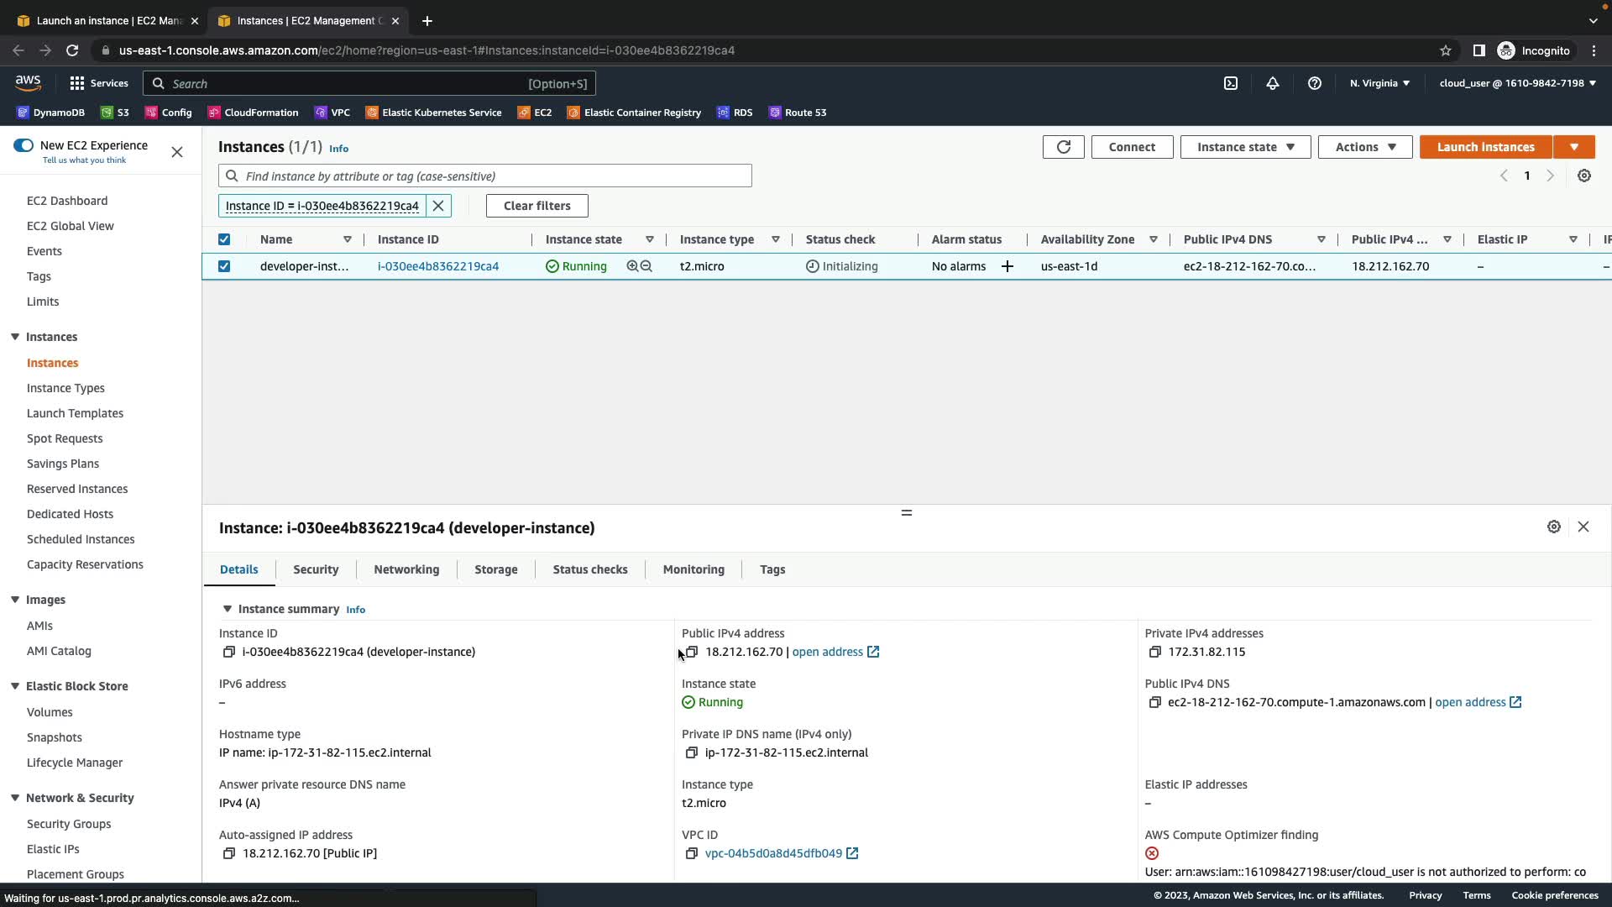
Task: Open table preferences gear icon
Action: click(x=1583, y=176)
